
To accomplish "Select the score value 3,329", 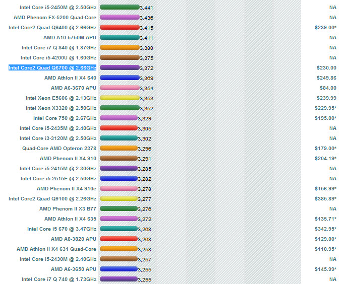I will (x=145, y=119).
